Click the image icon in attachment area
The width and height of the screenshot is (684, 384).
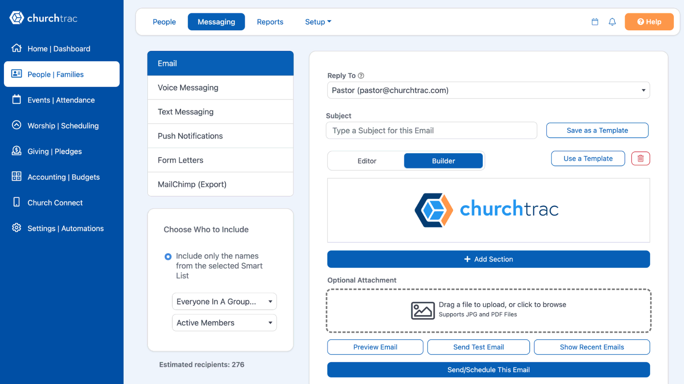click(x=423, y=310)
